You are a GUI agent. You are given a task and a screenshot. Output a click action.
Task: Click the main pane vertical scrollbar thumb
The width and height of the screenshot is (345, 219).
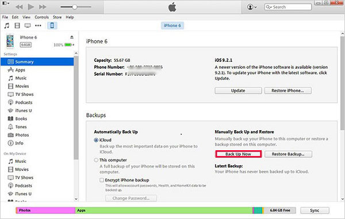point(343,83)
